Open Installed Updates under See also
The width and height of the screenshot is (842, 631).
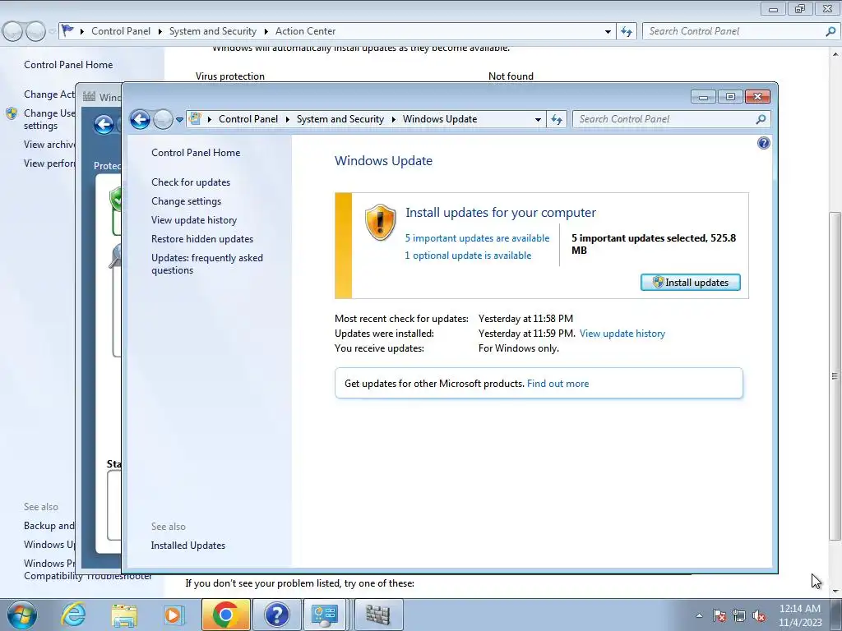point(188,546)
